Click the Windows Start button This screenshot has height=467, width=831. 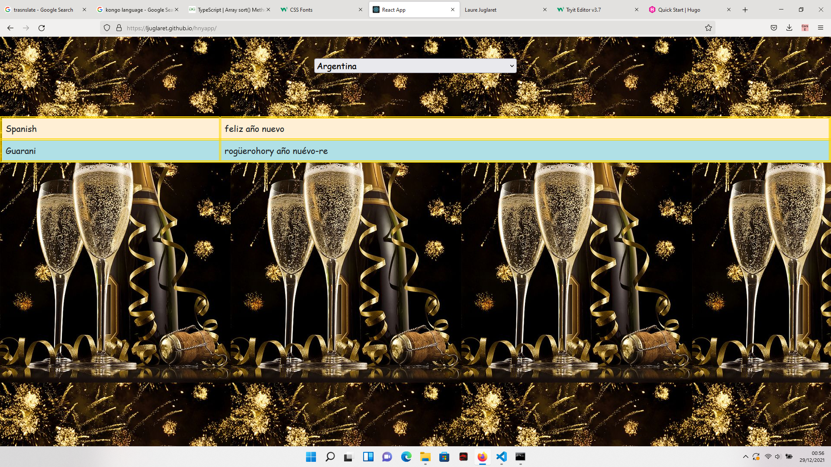(x=311, y=457)
